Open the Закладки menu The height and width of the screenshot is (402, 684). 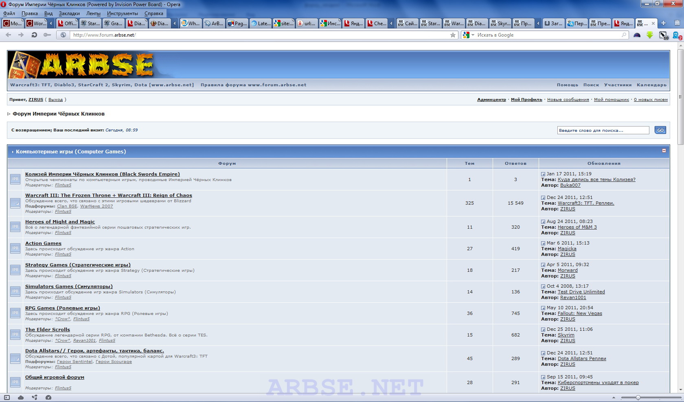[69, 13]
